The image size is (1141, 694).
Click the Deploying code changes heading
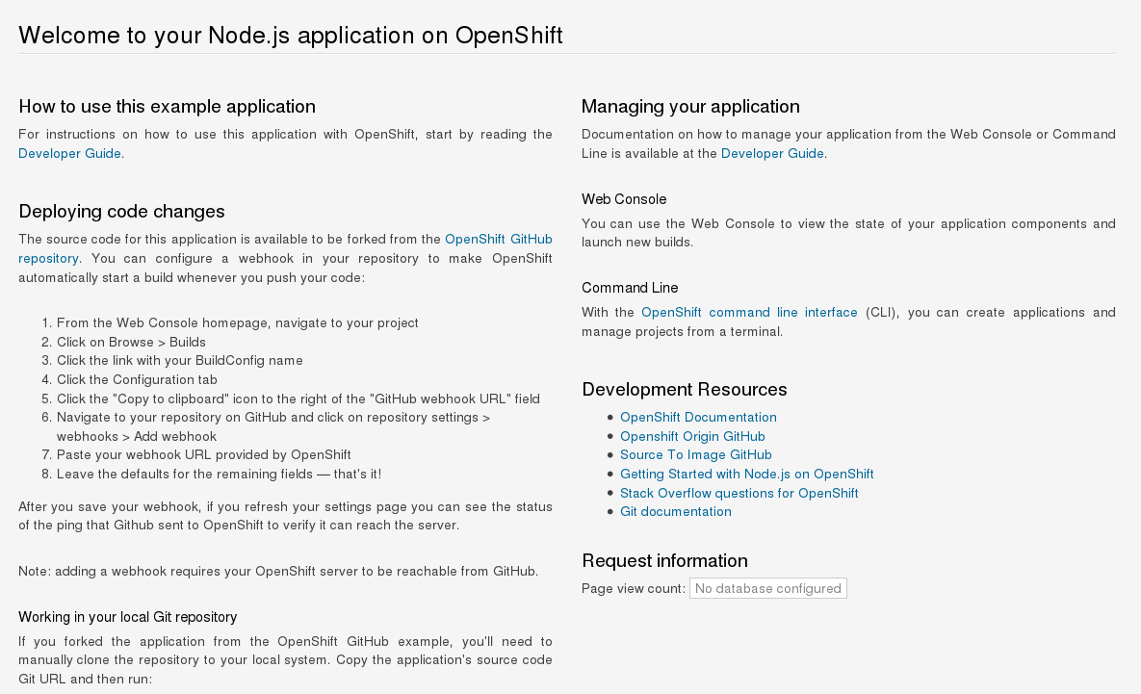121,211
